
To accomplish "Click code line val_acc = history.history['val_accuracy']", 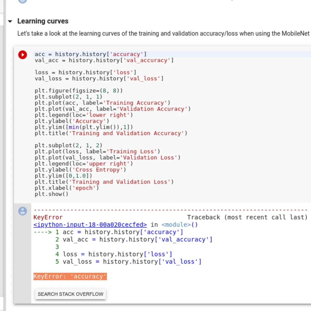I will pyautogui.click(x=104, y=60).
